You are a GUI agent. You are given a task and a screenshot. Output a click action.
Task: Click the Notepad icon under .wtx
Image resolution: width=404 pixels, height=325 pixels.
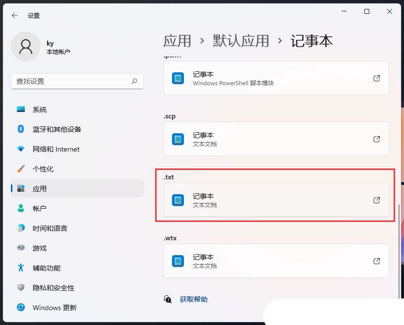tap(178, 261)
